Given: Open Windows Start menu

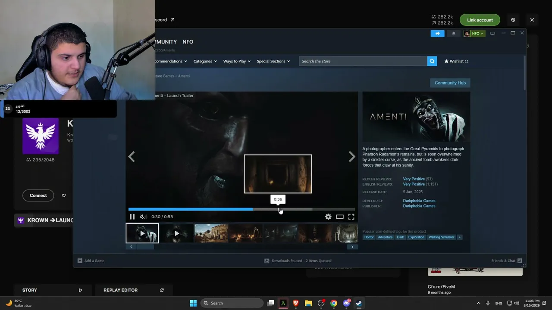Looking at the screenshot, I should [193, 303].
